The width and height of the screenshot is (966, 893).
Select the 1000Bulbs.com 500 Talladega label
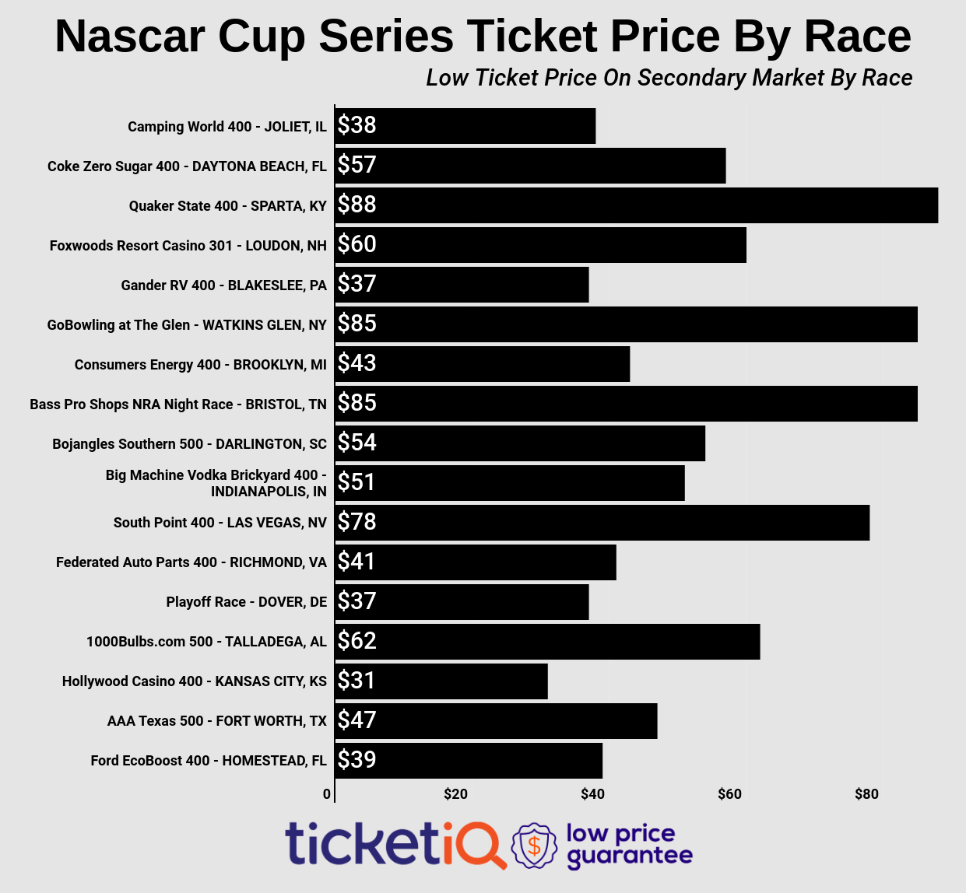(206, 642)
